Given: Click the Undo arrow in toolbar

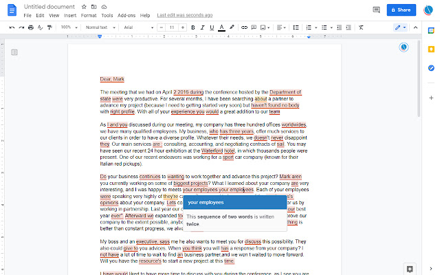Looking at the screenshot, I should pyautogui.click(x=12, y=27).
